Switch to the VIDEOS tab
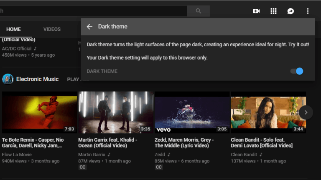Screen dimensions: 321x180 pos(52,29)
